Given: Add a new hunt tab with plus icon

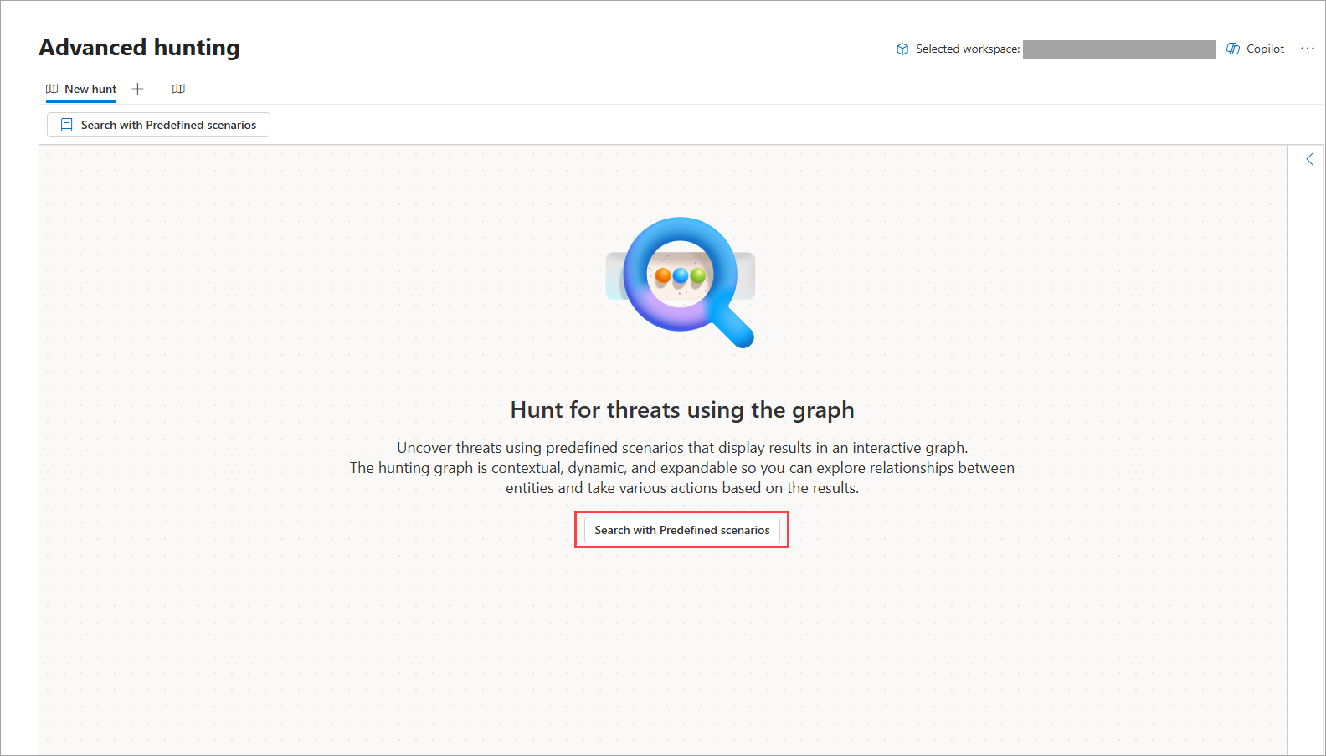Looking at the screenshot, I should click(138, 89).
